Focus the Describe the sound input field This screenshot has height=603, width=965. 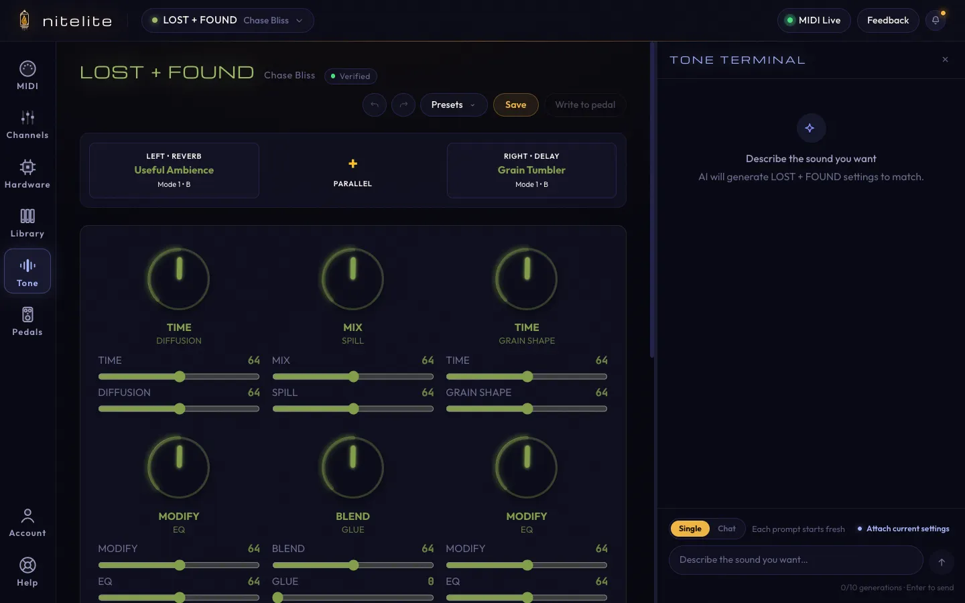pos(796,560)
